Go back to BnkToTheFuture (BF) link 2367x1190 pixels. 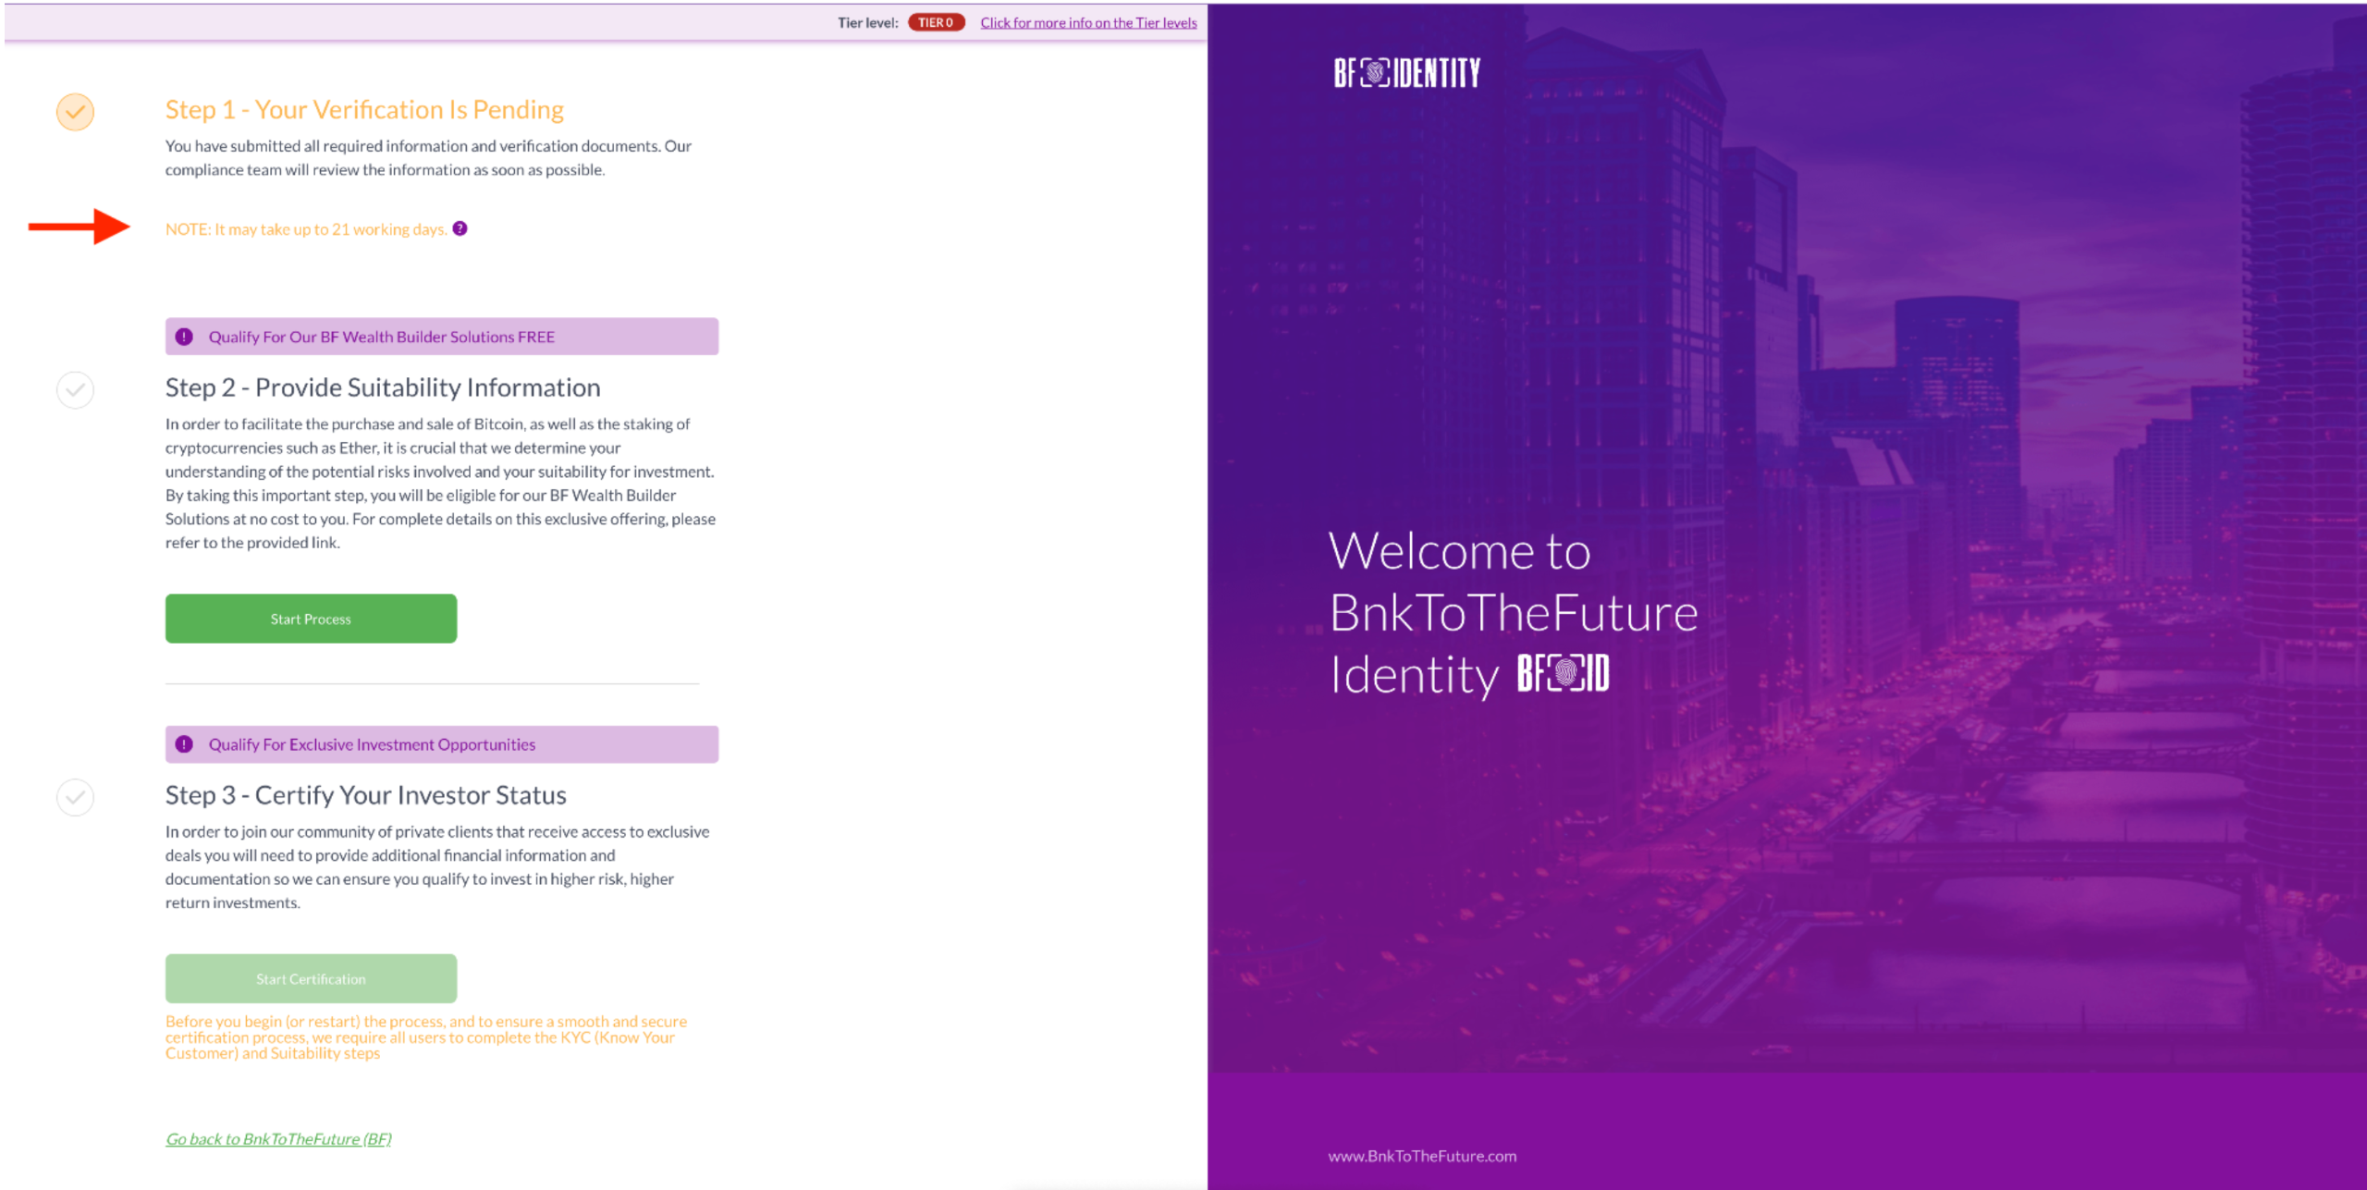pyautogui.click(x=278, y=1139)
